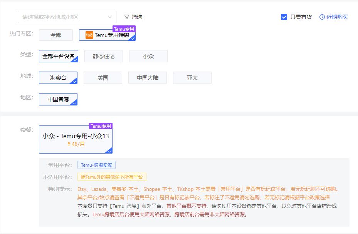
Task: Click the Temu专用 badge on the package card
Action: 101,126
